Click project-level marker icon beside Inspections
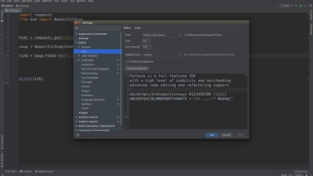Viewport: 313px width, 176px height. tap(118, 65)
